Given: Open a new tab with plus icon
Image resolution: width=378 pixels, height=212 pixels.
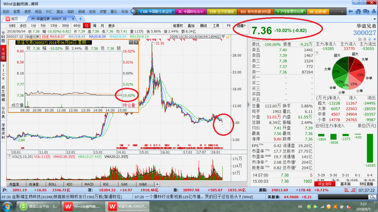Looking at the screenshot, I should click(81, 18).
